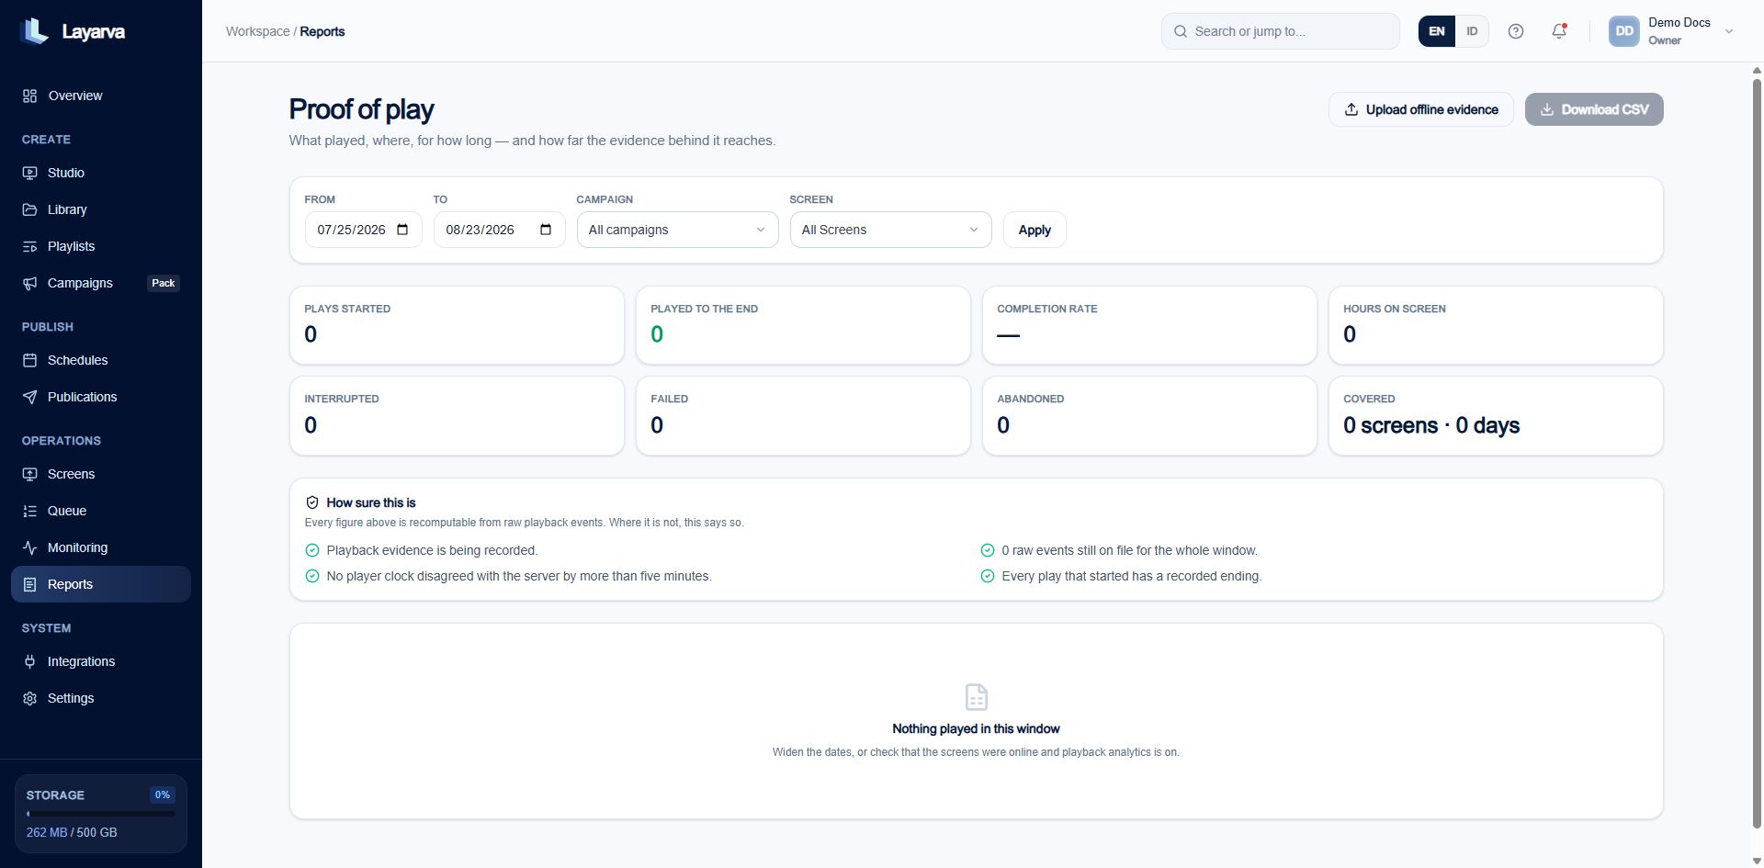The height and width of the screenshot is (868, 1764).
Task: Click the Campaigns megaphone icon
Action: click(x=30, y=283)
